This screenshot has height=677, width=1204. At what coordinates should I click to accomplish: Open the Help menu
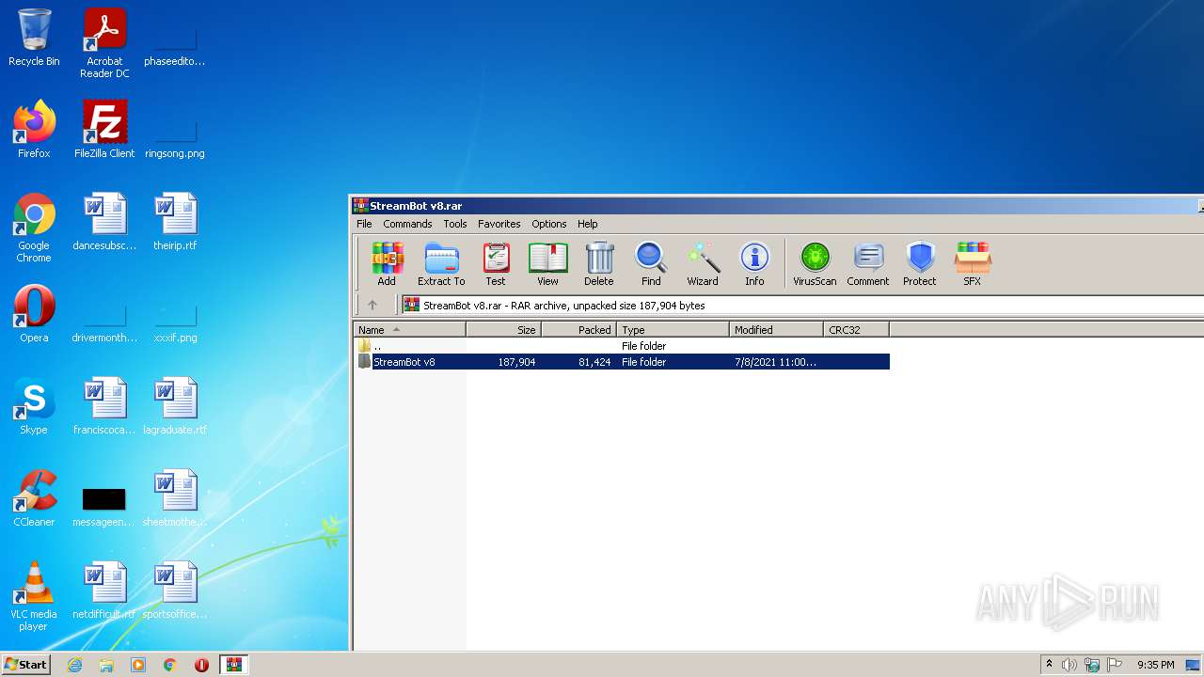point(588,224)
